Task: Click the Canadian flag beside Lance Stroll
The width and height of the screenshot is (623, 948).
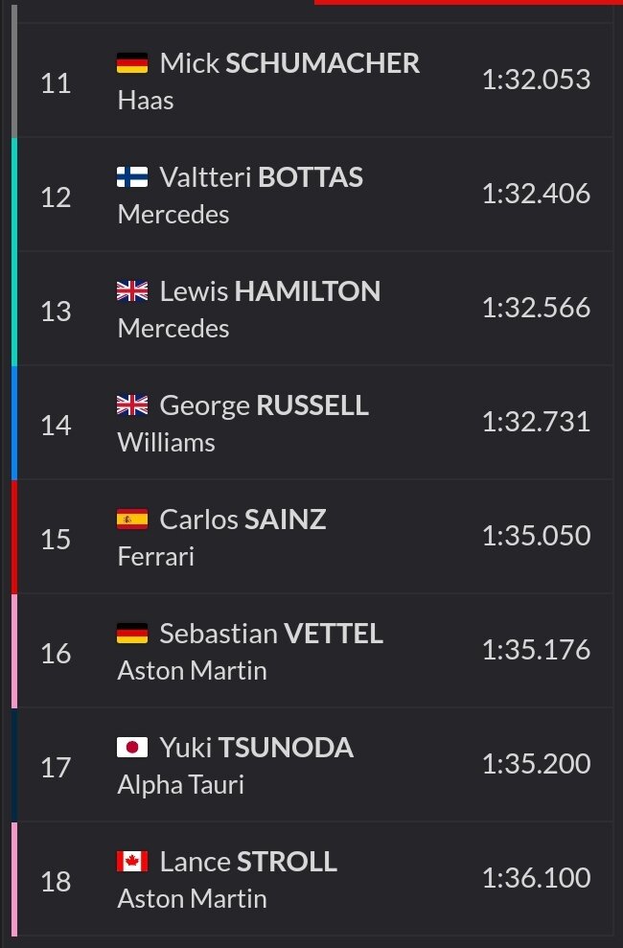Action: point(132,861)
